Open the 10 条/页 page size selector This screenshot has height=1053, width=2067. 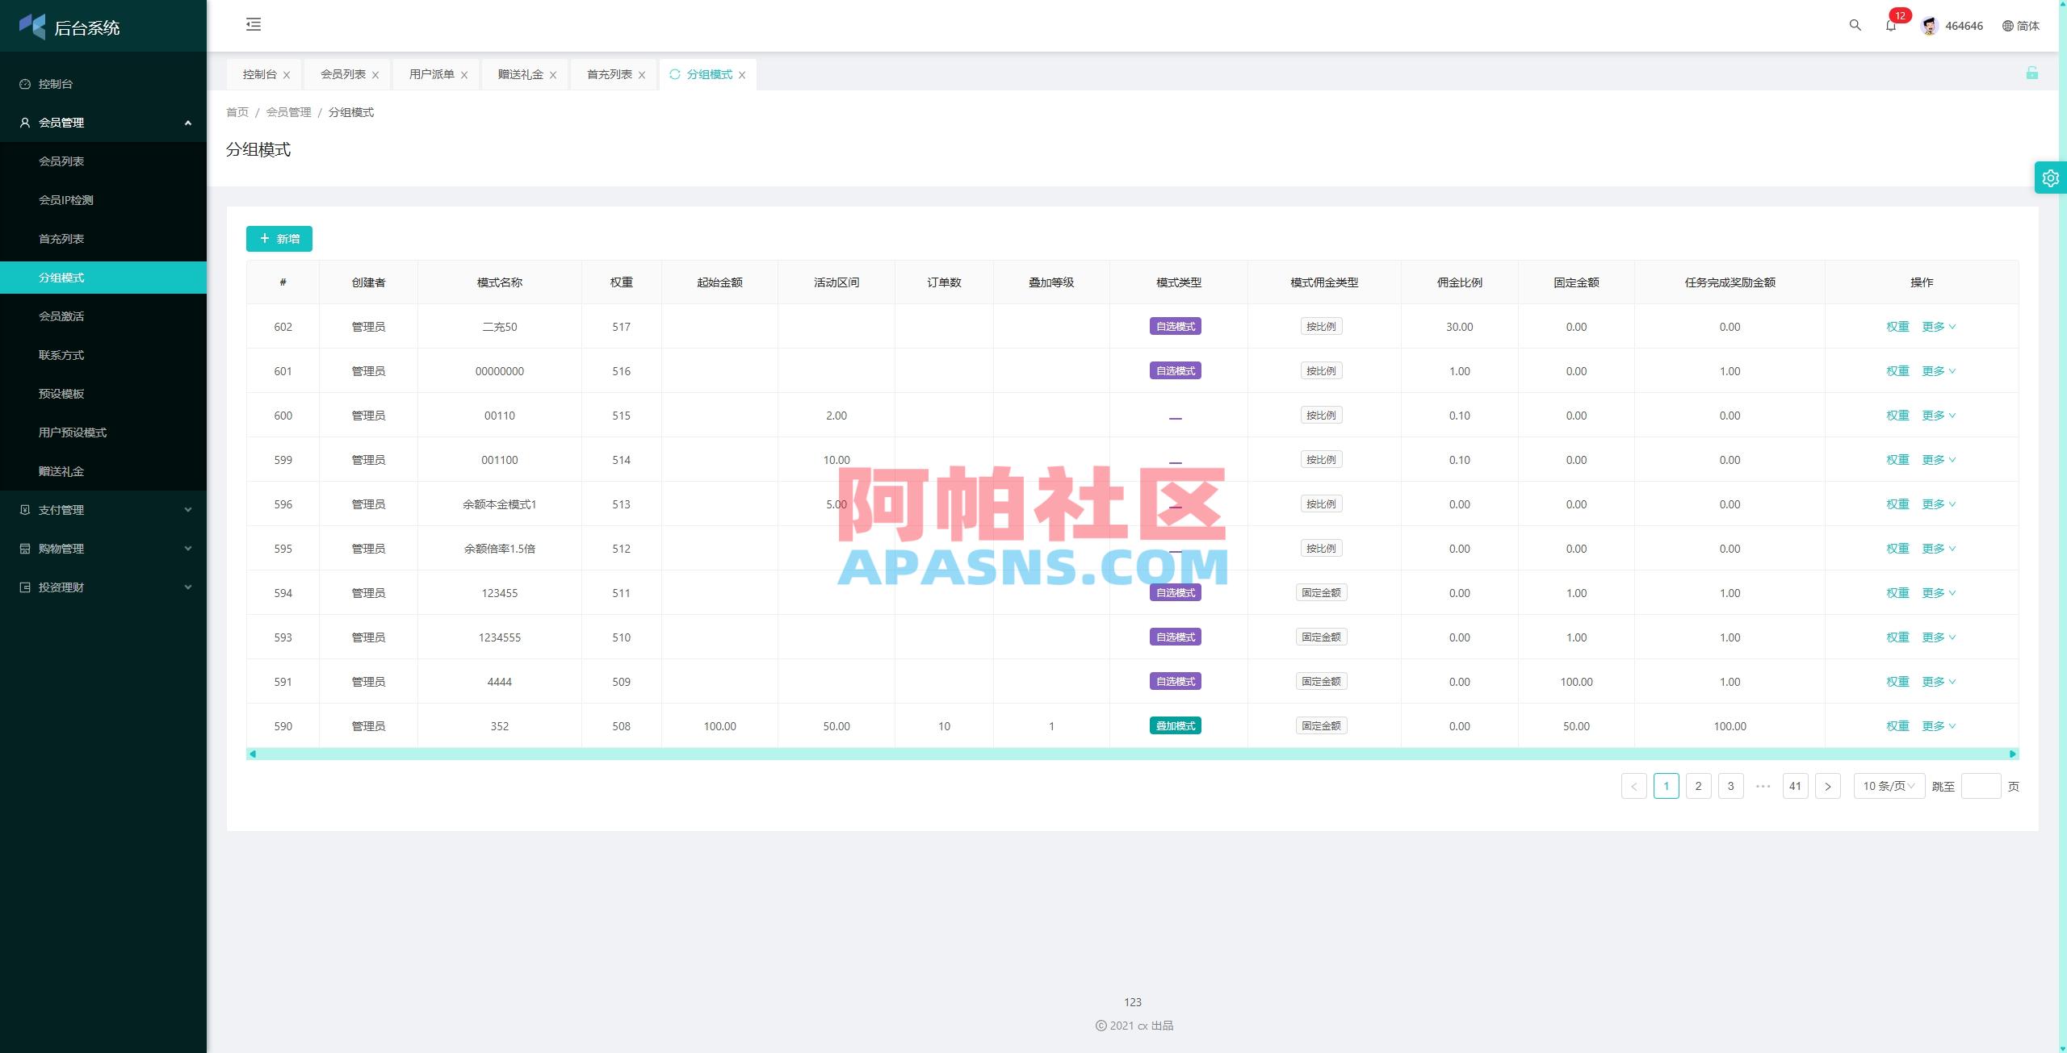point(1888,785)
